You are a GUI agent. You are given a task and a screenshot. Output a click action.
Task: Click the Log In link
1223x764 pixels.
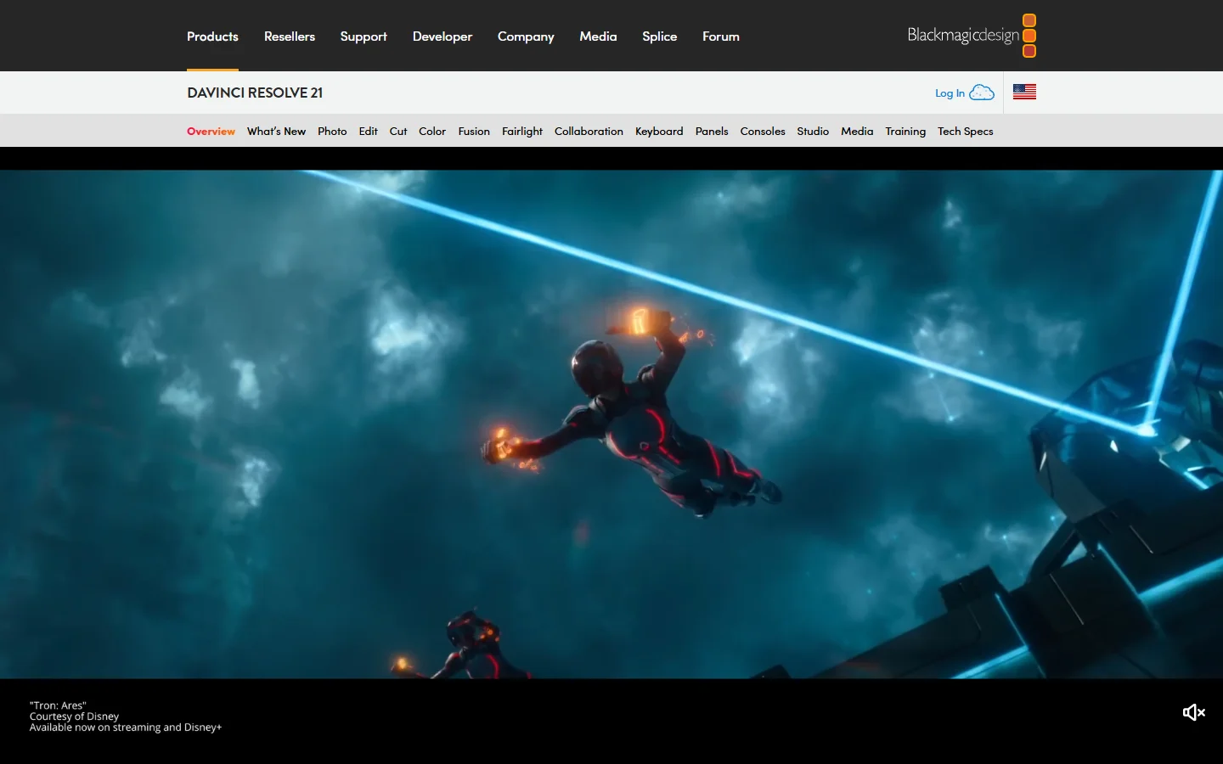950,93
